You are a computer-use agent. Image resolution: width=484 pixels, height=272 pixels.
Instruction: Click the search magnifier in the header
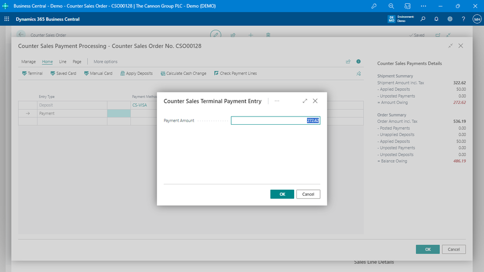point(423,19)
